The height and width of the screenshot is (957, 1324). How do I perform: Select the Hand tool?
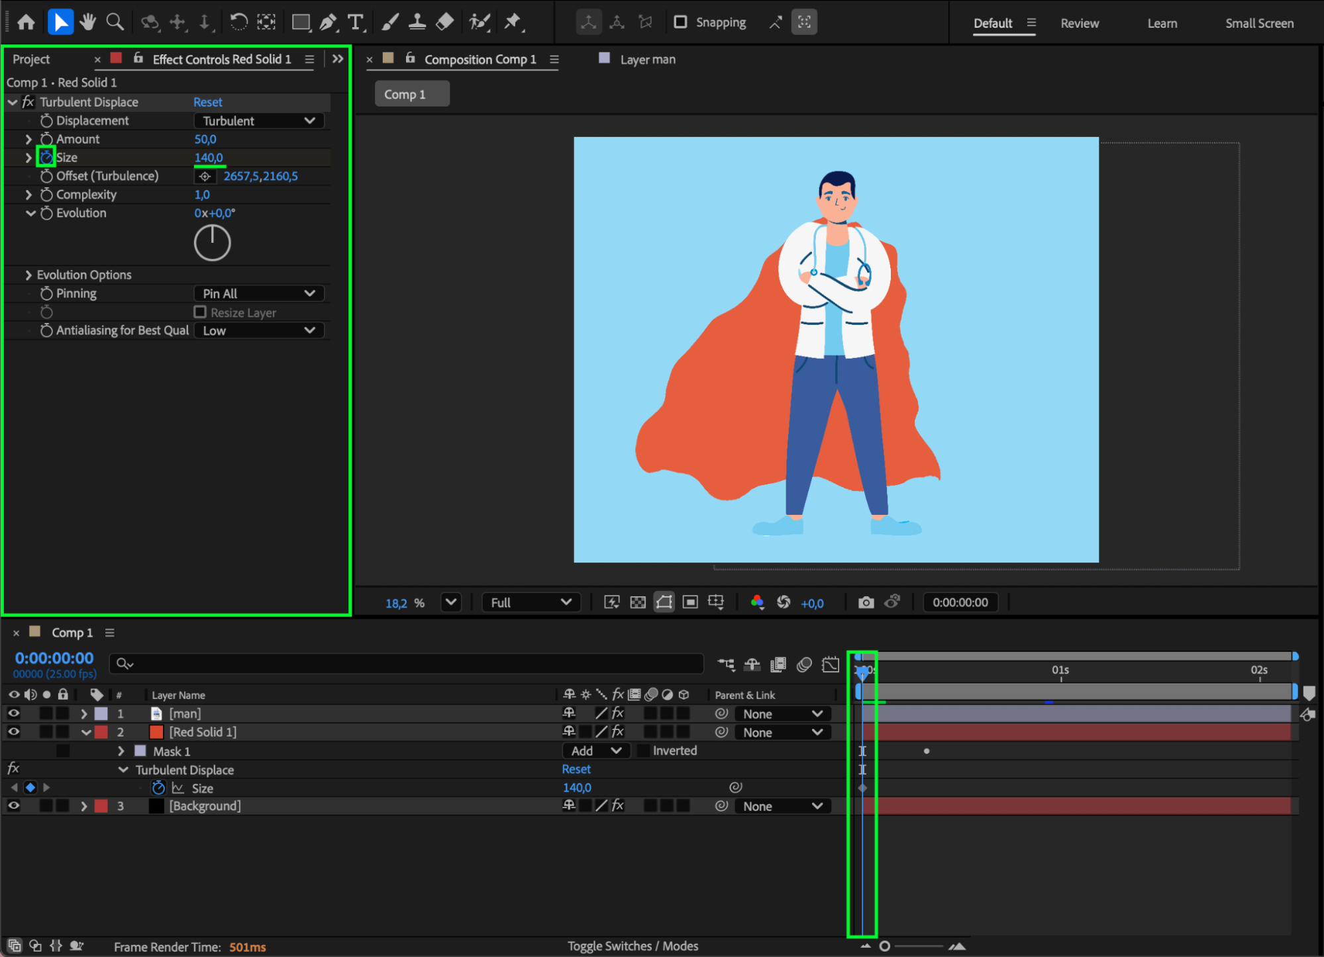coord(87,23)
